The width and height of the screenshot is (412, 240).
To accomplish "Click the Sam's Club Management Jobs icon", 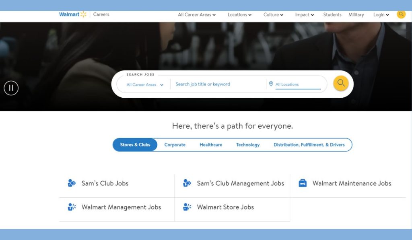I will pos(187,183).
